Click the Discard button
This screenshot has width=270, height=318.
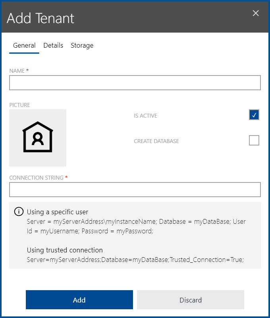pos(191,300)
